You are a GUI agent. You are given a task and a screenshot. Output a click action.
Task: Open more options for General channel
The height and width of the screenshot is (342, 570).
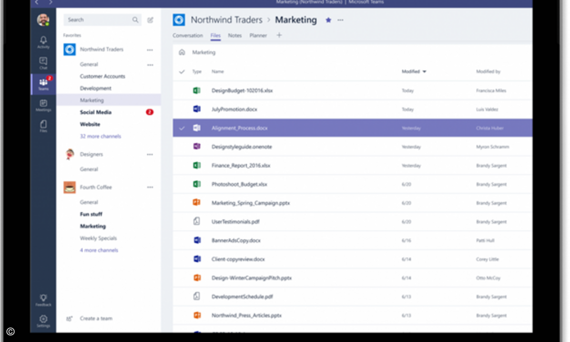pyautogui.click(x=150, y=65)
